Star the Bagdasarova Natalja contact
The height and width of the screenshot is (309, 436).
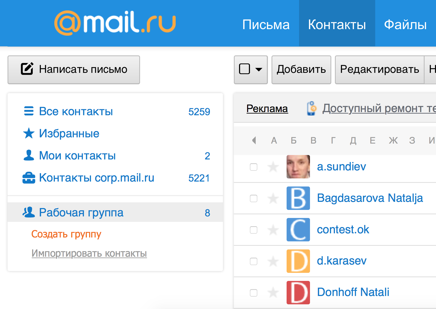[x=273, y=198]
